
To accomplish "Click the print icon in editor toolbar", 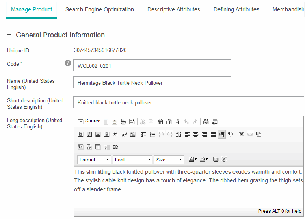I will [123, 122].
